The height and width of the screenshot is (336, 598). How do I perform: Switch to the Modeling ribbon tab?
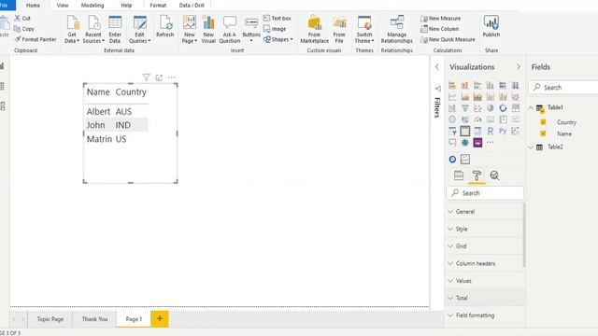[x=93, y=6]
